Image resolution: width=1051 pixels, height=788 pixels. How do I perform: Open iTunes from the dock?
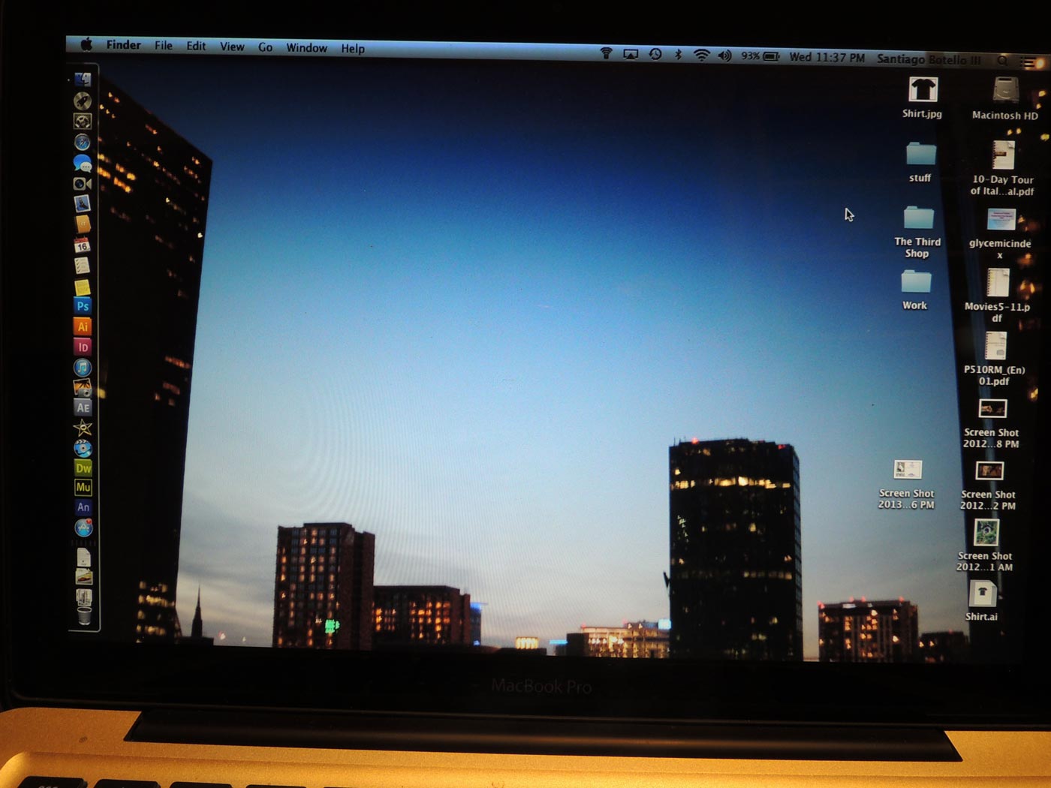83,367
